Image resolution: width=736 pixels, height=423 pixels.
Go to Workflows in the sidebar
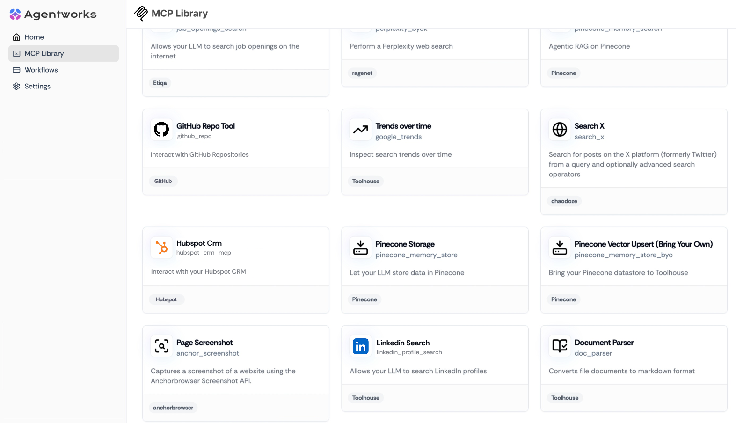coord(41,70)
